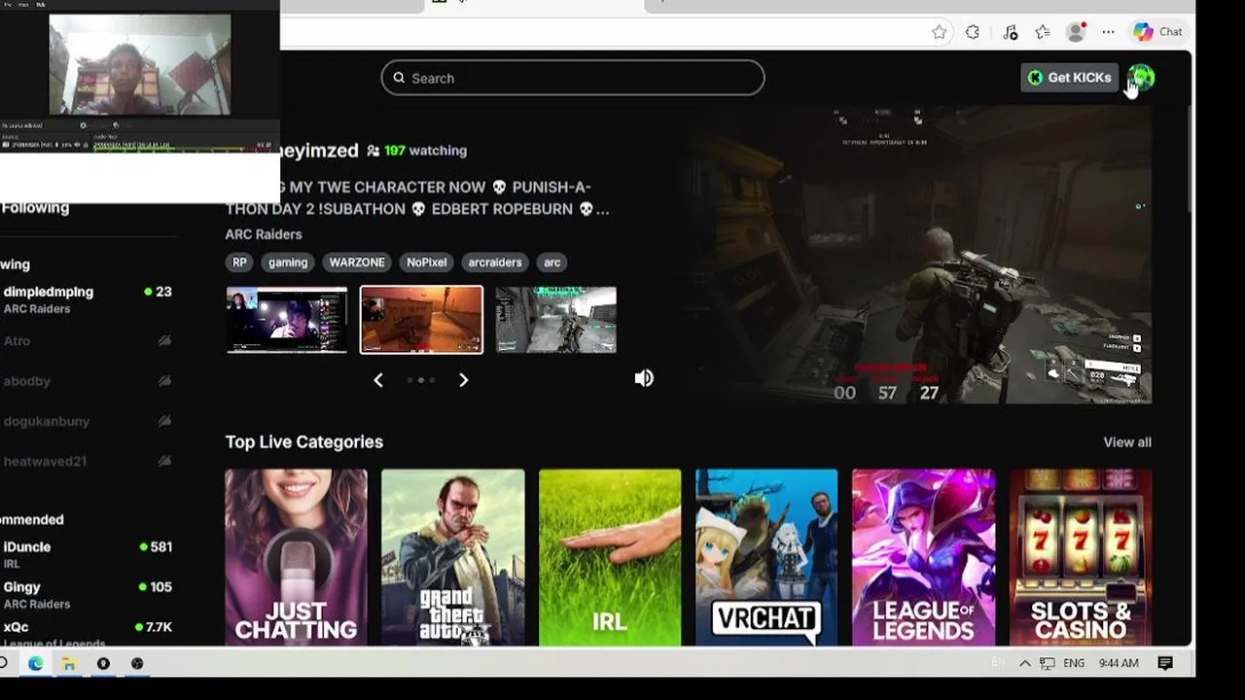Select the NoPixel tag

coord(427,262)
